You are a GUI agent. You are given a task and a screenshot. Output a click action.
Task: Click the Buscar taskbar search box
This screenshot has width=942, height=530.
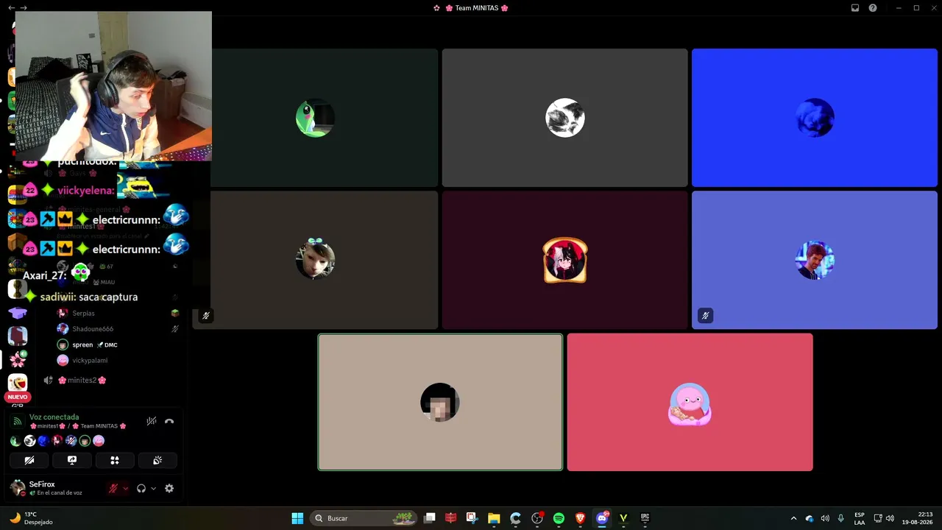pos(364,518)
